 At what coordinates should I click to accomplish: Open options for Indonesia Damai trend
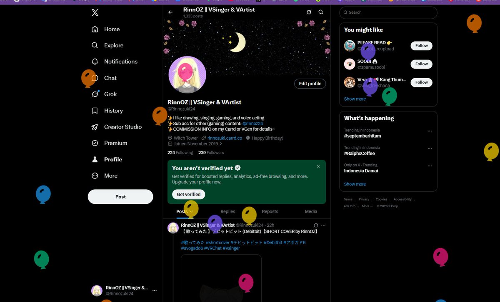point(430,166)
